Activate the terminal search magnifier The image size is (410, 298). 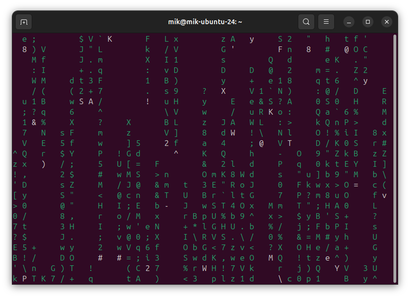[306, 22]
